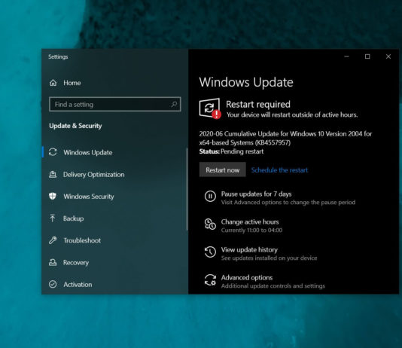402x348 pixels.
Task: Click 'Currently 11:00 to 04:00' text
Action: 251,230
